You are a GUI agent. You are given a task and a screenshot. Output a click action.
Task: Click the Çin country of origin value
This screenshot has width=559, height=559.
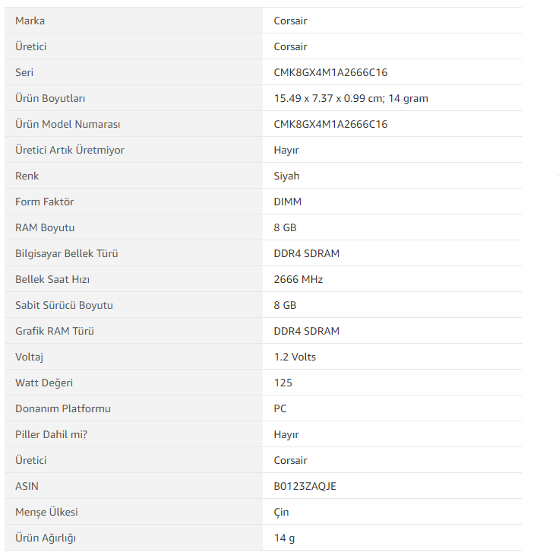281,512
